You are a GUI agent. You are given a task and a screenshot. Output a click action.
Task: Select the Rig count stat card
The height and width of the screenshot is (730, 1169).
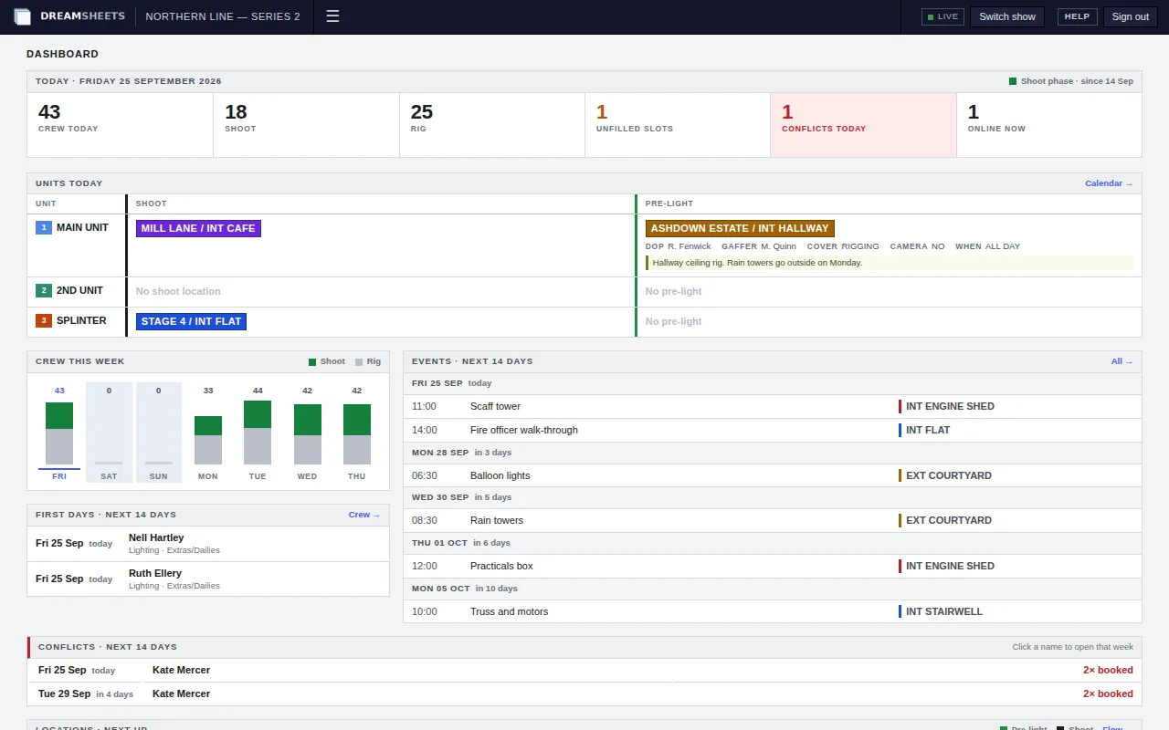pyautogui.click(x=493, y=125)
